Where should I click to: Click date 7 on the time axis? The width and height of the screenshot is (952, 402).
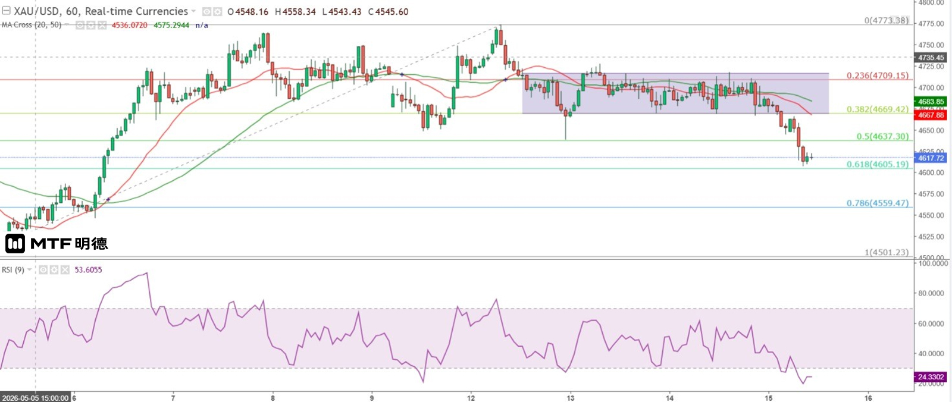pyautogui.click(x=173, y=398)
